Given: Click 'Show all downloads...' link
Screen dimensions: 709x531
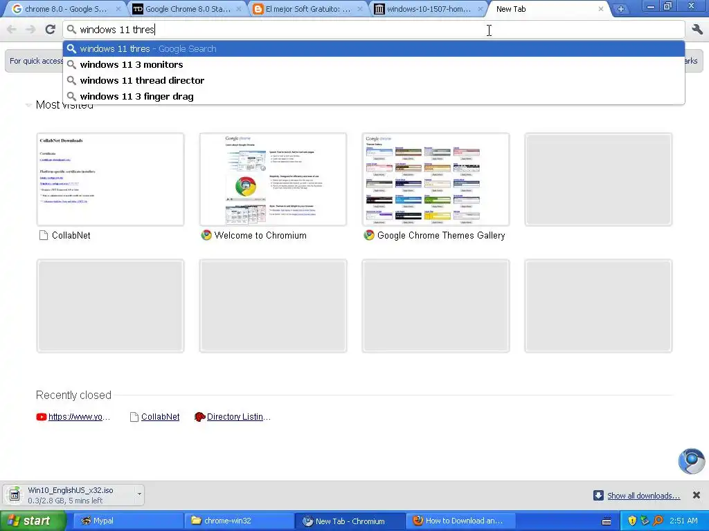Looking at the screenshot, I should 643,496.
